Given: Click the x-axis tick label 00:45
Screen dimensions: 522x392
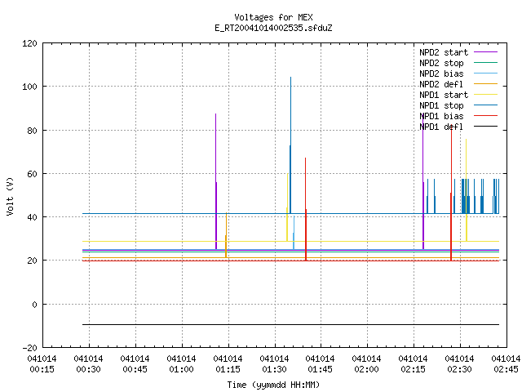Looking at the screenshot, I should tap(135, 369).
